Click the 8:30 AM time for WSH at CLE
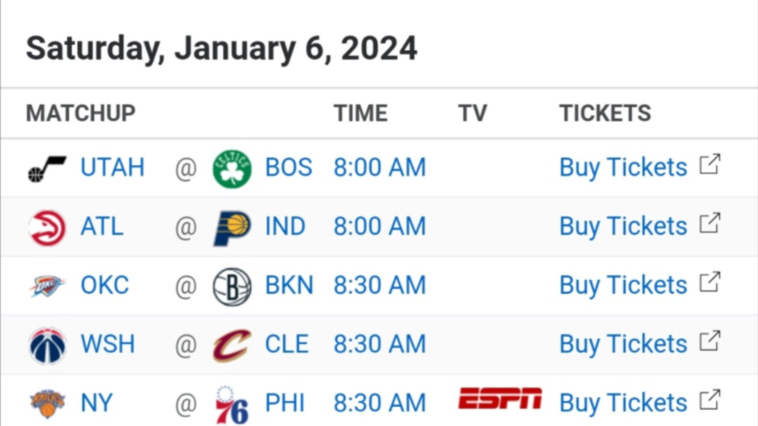The image size is (758, 426). click(x=380, y=344)
